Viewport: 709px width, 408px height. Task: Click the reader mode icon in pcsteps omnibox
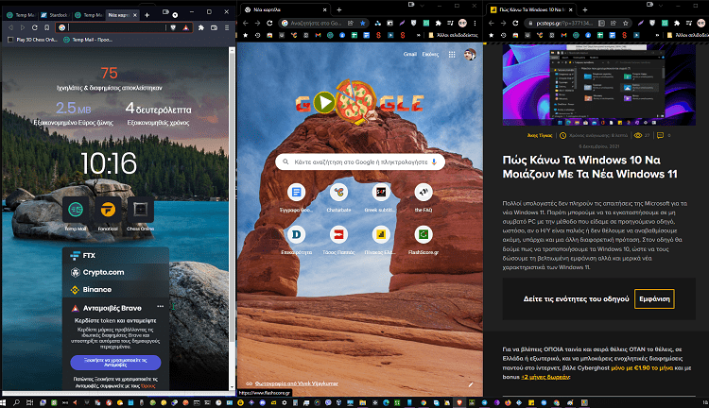click(601, 23)
